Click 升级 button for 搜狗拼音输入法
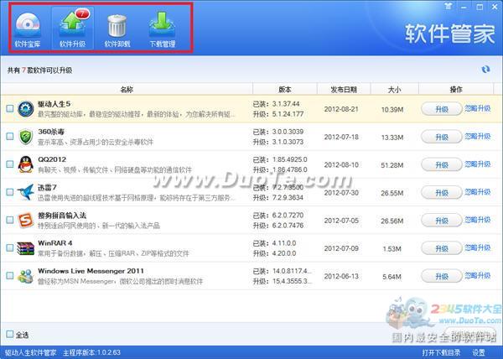 pyautogui.click(x=442, y=221)
